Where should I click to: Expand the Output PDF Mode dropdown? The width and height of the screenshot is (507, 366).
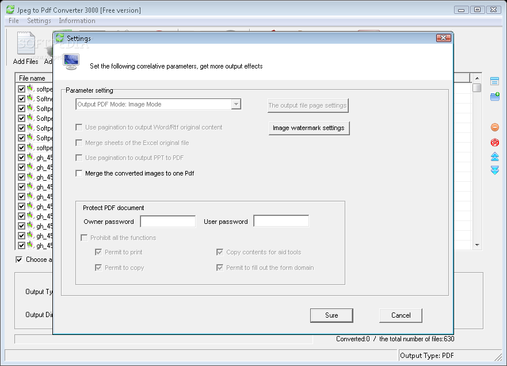236,104
